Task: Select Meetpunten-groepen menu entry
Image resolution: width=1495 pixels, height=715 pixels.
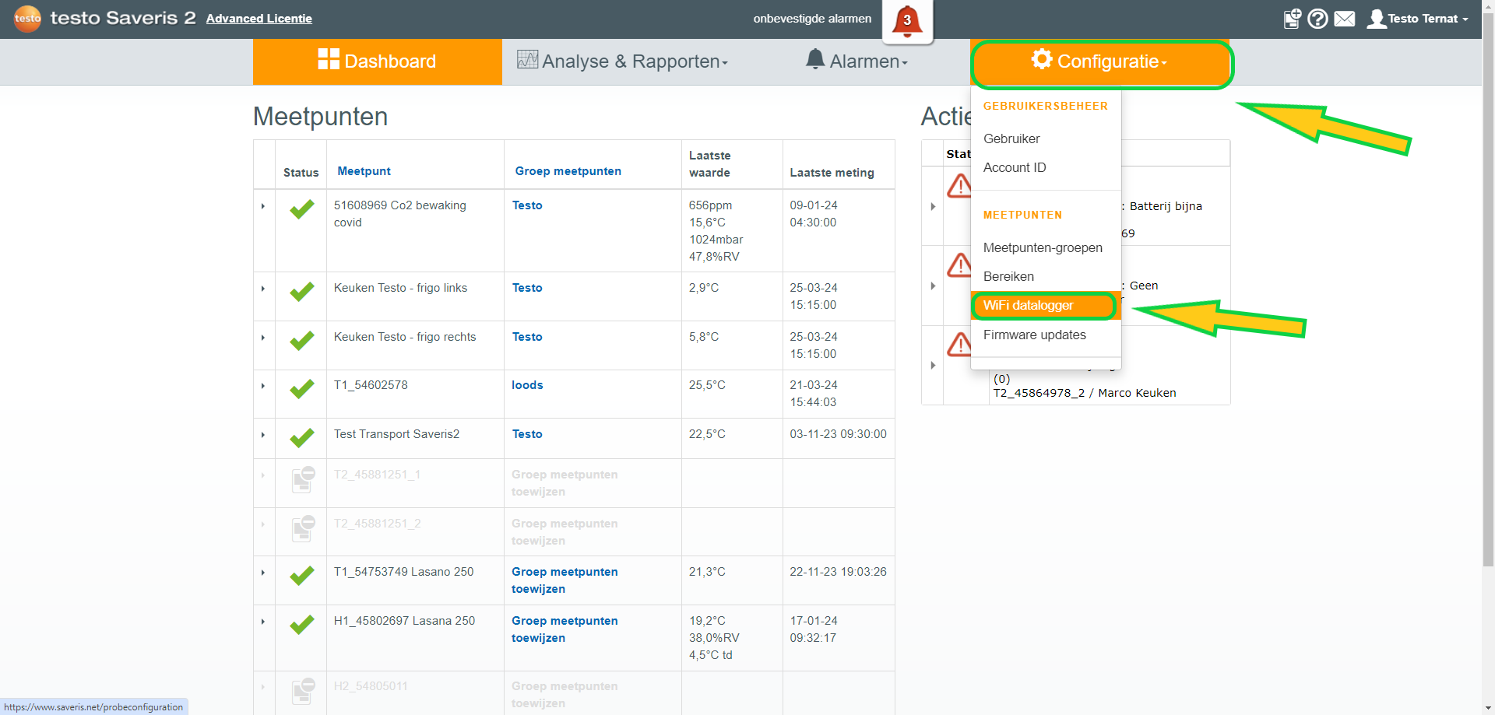Action: 1043,247
